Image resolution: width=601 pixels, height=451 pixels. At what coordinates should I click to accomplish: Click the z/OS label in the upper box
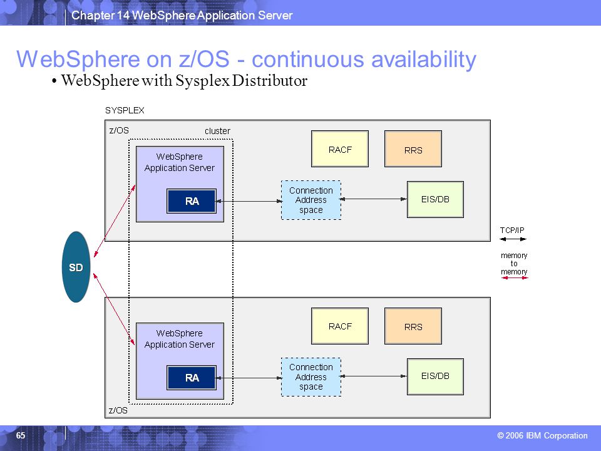click(x=119, y=130)
